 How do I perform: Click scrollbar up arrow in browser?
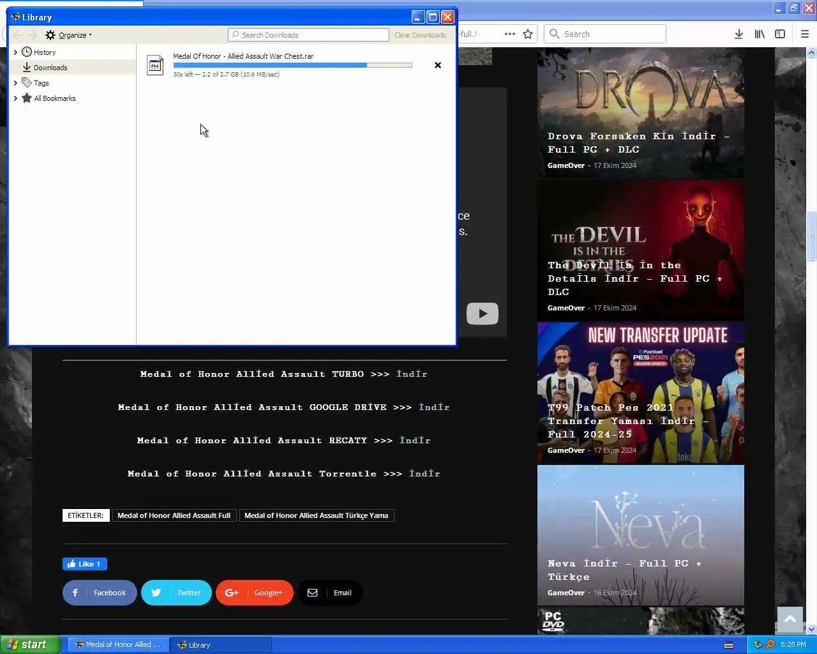click(x=812, y=54)
